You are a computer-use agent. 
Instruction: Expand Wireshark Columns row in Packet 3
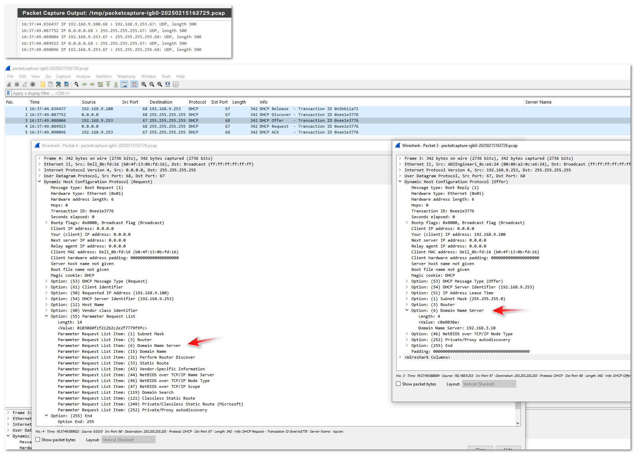[400, 357]
